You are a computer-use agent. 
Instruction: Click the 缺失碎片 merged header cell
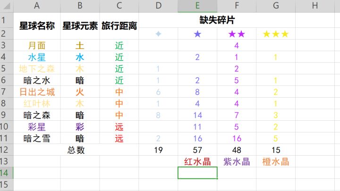click(x=217, y=20)
